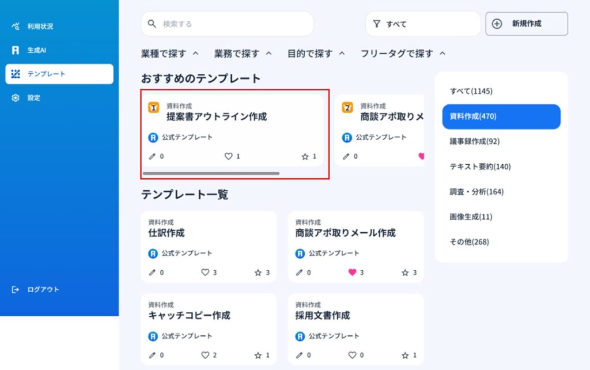Click the 公式テンプレート logo on キャッチコピー作成 card
This screenshot has height=370, width=590.
[153, 336]
